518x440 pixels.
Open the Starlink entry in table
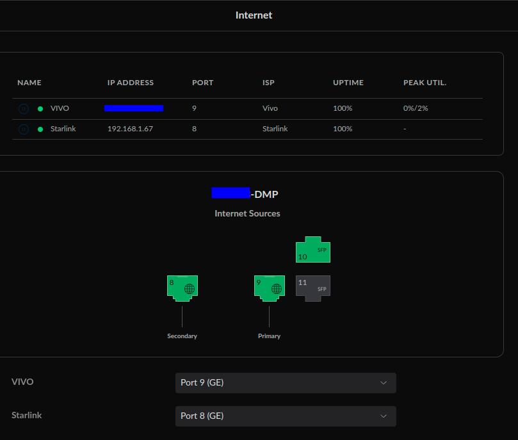click(x=63, y=129)
